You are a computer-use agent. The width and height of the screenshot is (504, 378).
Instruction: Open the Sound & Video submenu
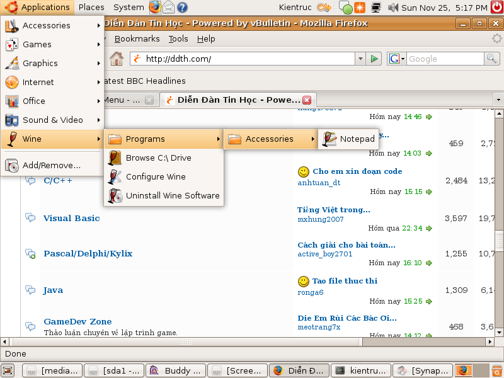pos(53,120)
